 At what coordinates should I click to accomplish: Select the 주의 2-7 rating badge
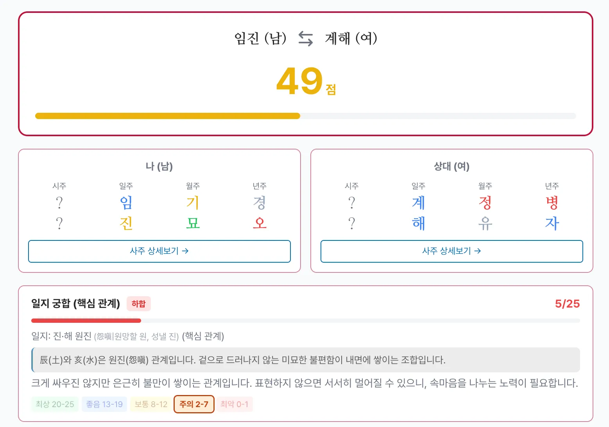coord(193,404)
